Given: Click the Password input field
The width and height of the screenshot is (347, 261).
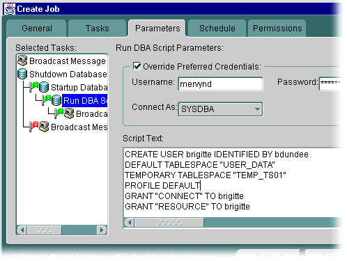Looking at the screenshot, I should (331, 83).
